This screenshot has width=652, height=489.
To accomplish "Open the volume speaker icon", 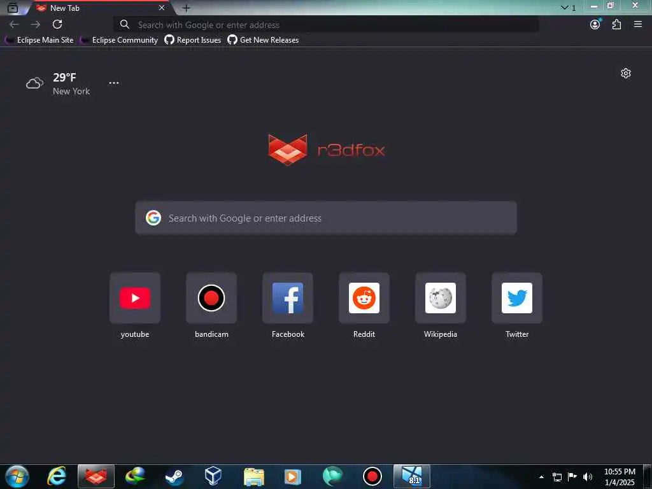I will [x=588, y=477].
